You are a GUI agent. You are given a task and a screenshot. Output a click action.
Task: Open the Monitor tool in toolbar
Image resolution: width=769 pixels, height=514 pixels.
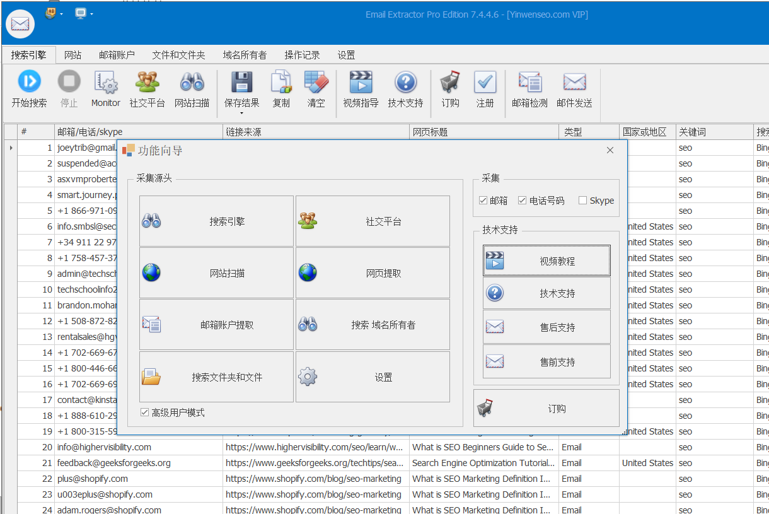pyautogui.click(x=105, y=82)
